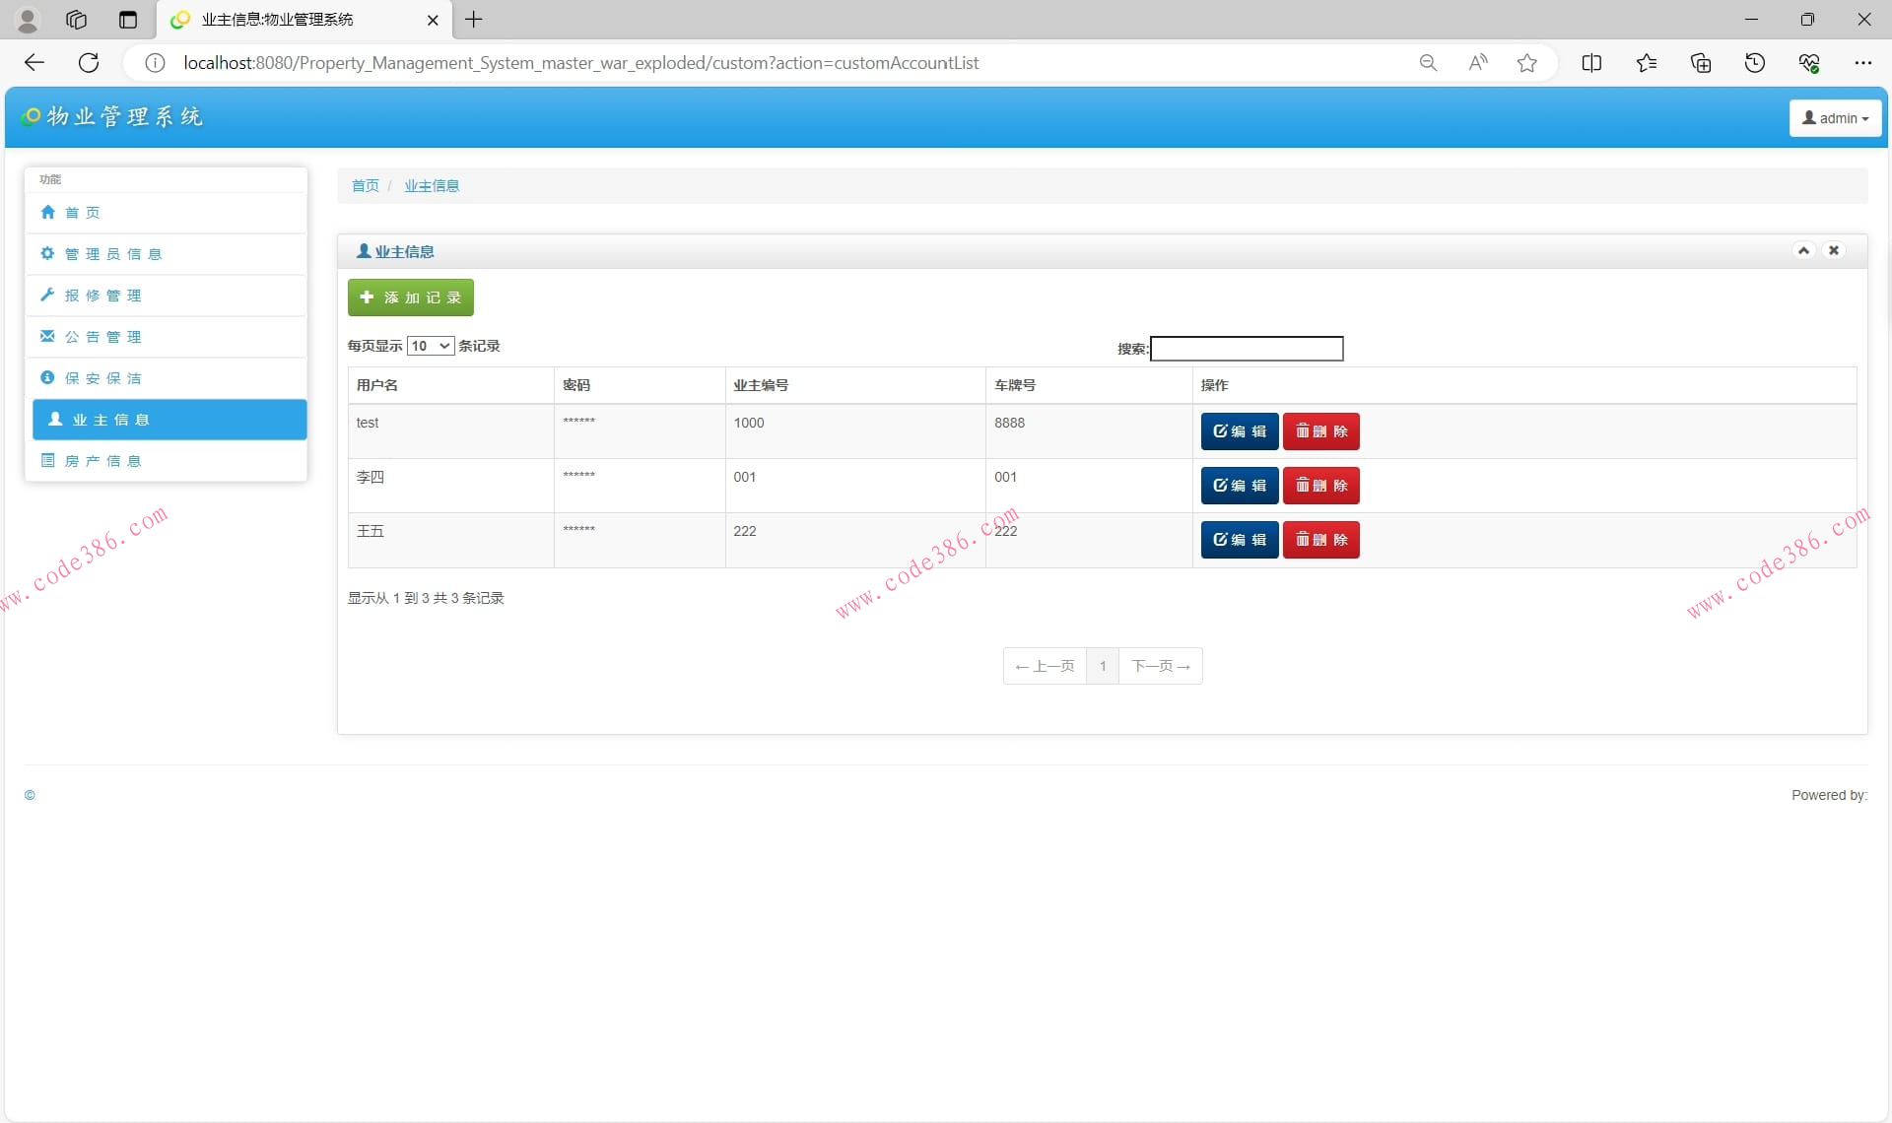
Task: Expand the records-per-page selector
Action: tap(431, 346)
